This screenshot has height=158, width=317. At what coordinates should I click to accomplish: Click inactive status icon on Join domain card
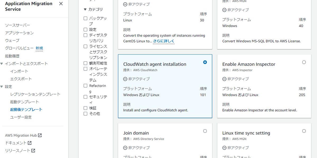(x=125, y=148)
